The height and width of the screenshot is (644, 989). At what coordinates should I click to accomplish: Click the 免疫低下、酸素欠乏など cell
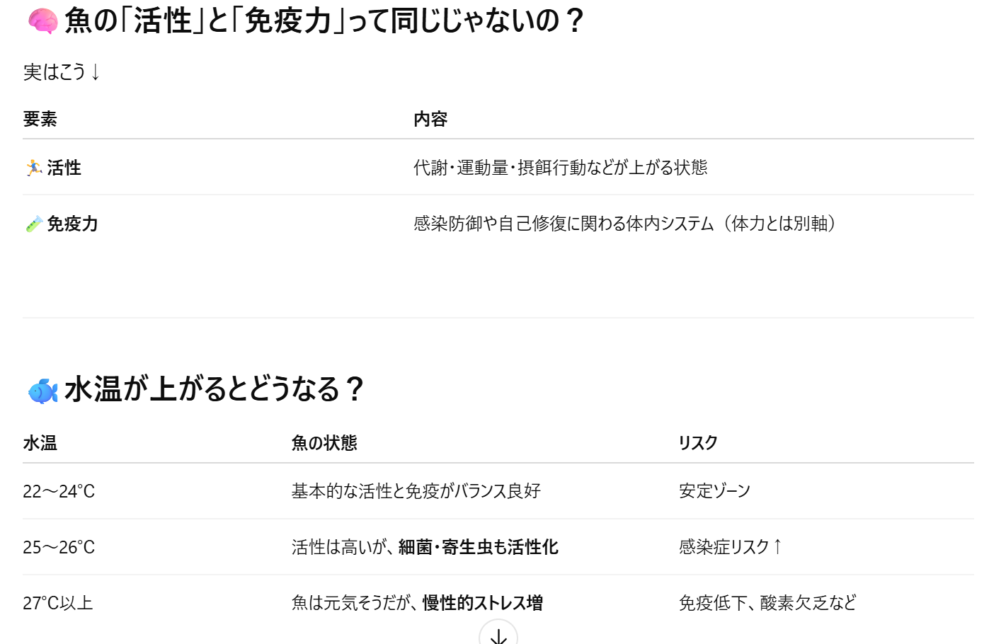(x=767, y=603)
